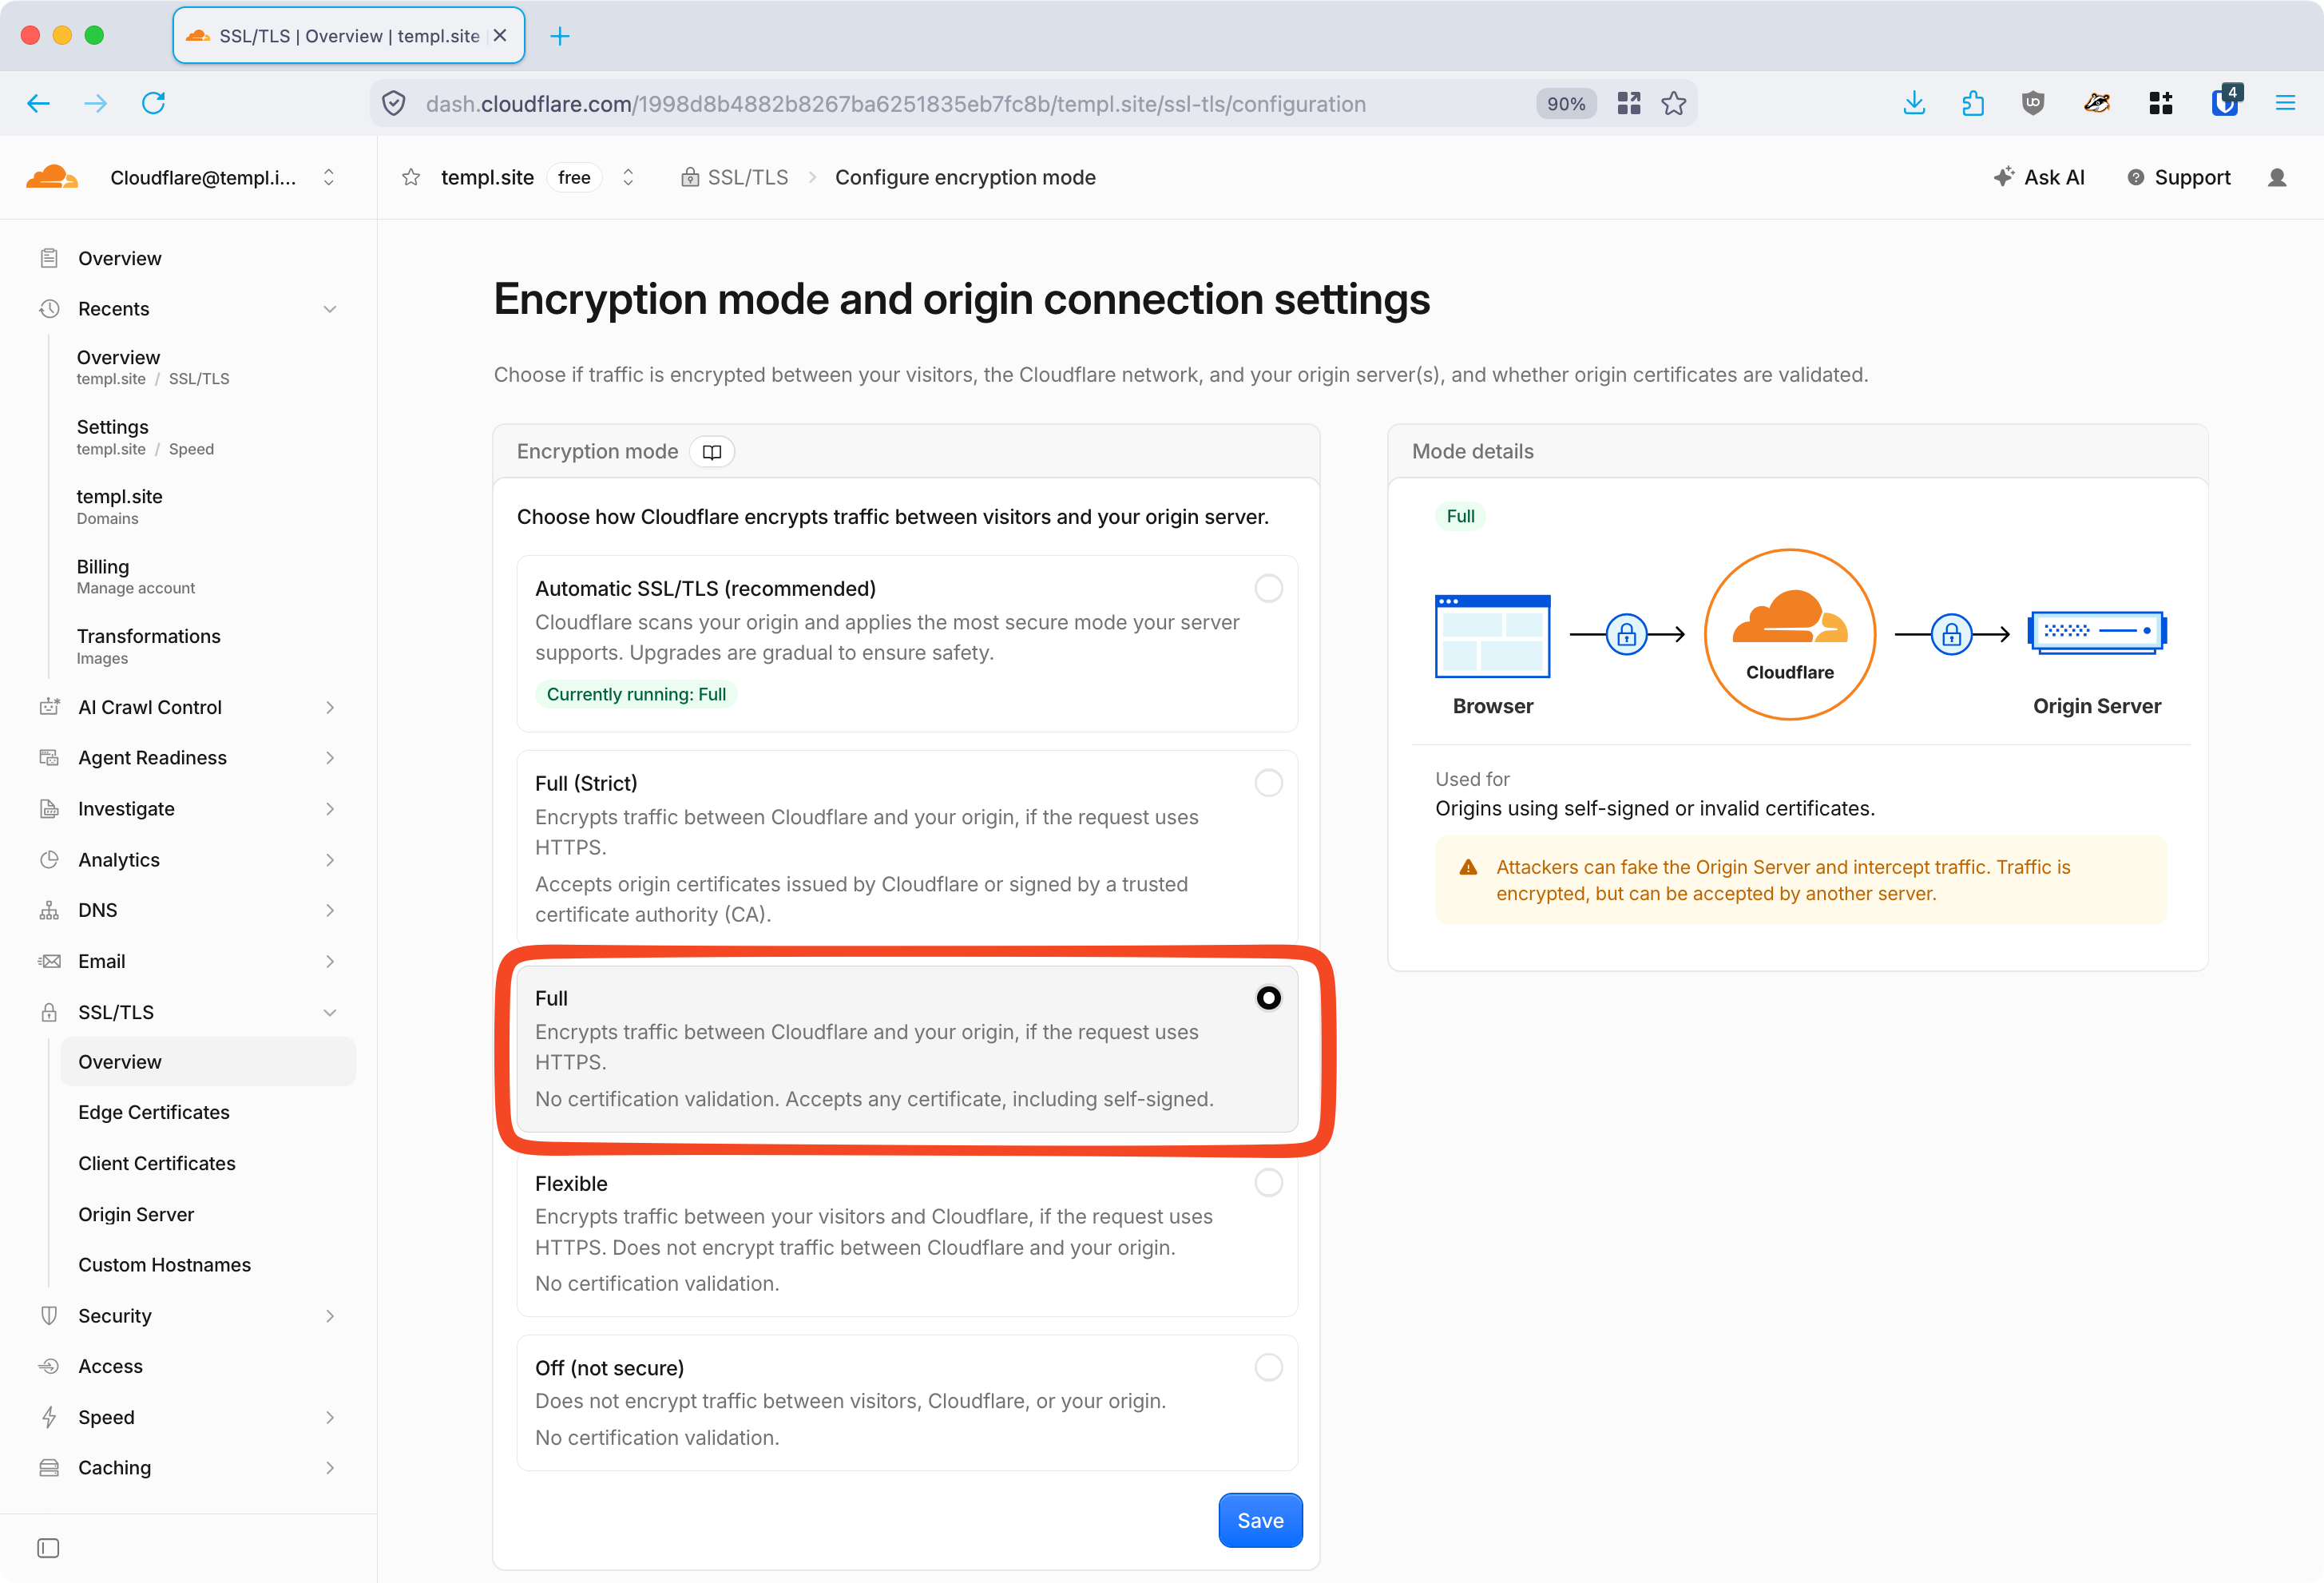The width and height of the screenshot is (2324, 1583).
Task: Click the Caching sidebar icon
Action: pos(49,1467)
